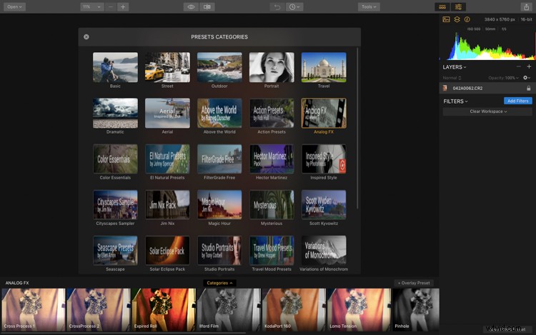Viewport: 536px width, 335px height.
Task: Toggle the presets filmstrip panel button
Action: pos(442,7)
